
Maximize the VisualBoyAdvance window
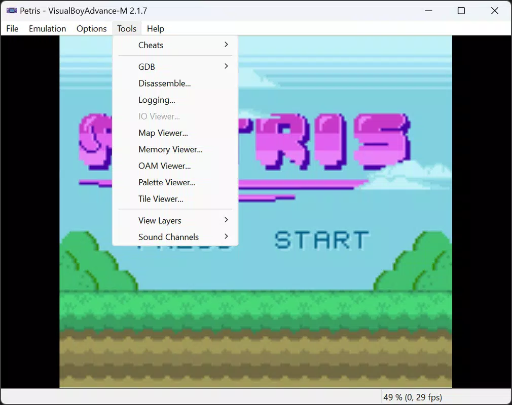[461, 11]
